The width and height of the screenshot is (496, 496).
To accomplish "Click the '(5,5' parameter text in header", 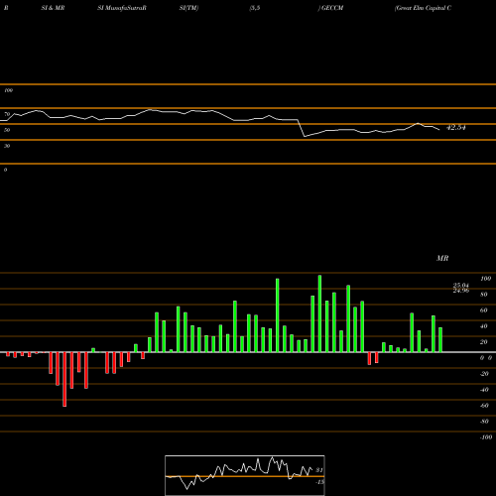I will pos(255,8).
